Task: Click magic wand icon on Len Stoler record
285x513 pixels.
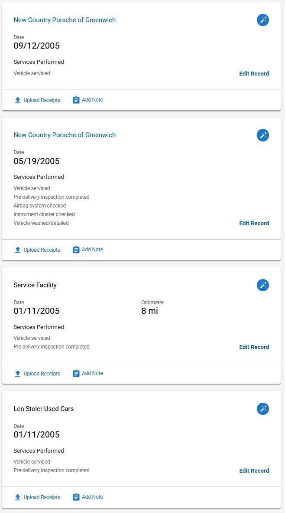Action: point(263,409)
